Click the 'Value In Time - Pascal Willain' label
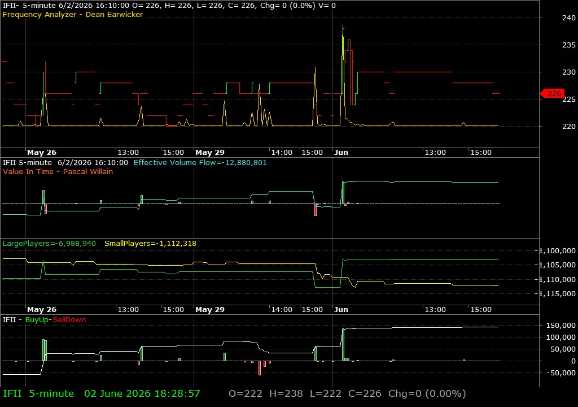The width and height of the screenshot is (578, 407). click(58, 171)
